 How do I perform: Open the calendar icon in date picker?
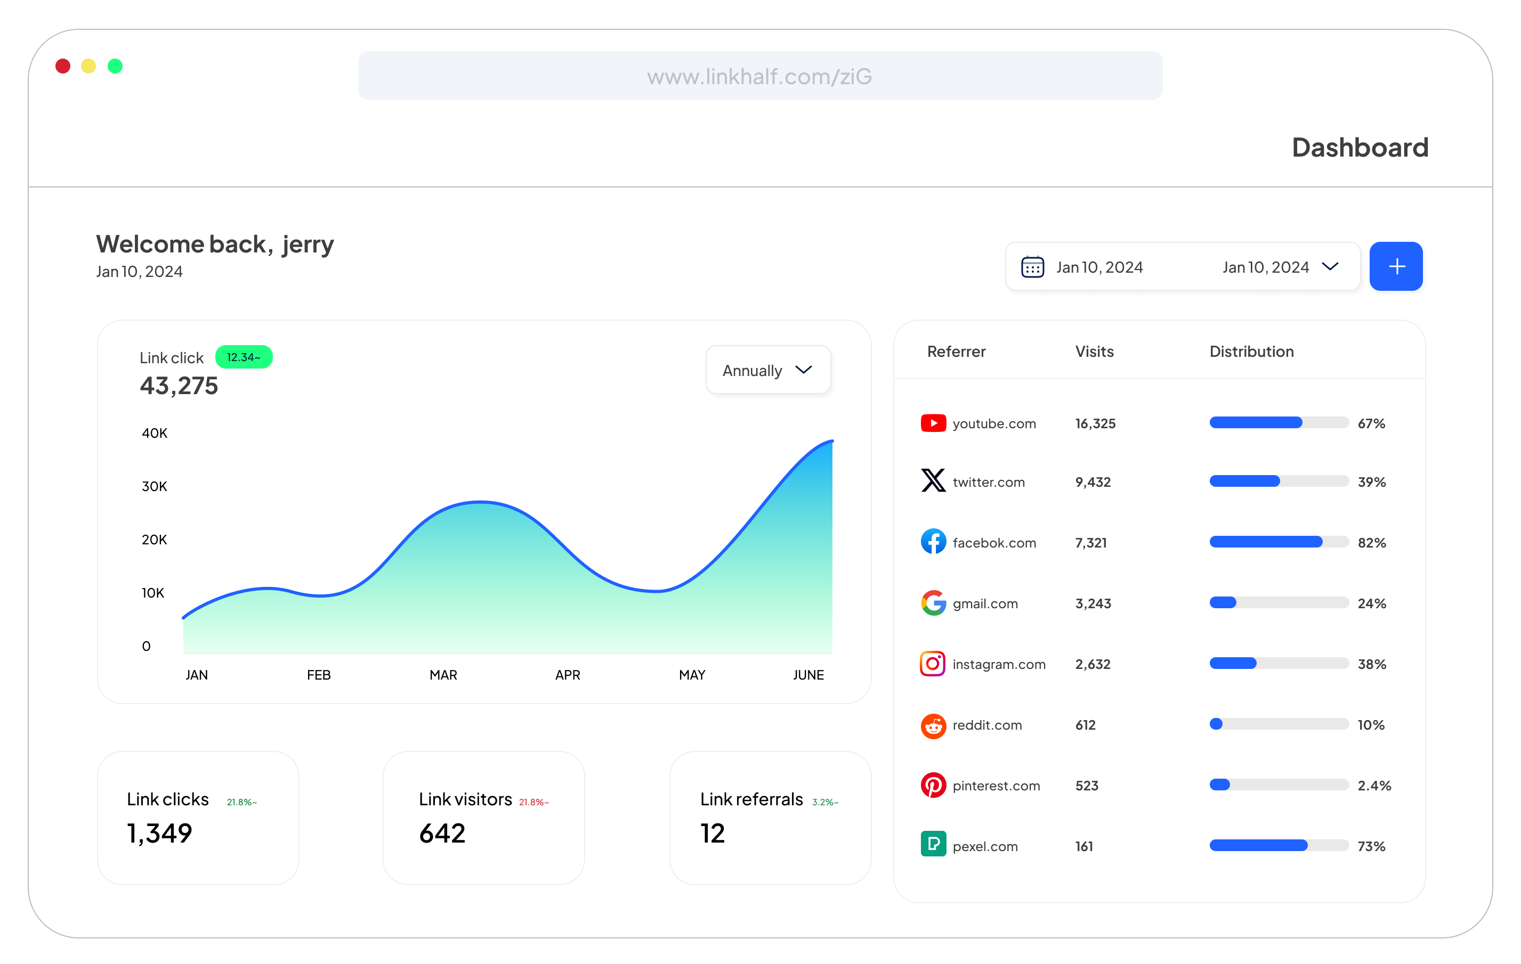point(1032,267)
